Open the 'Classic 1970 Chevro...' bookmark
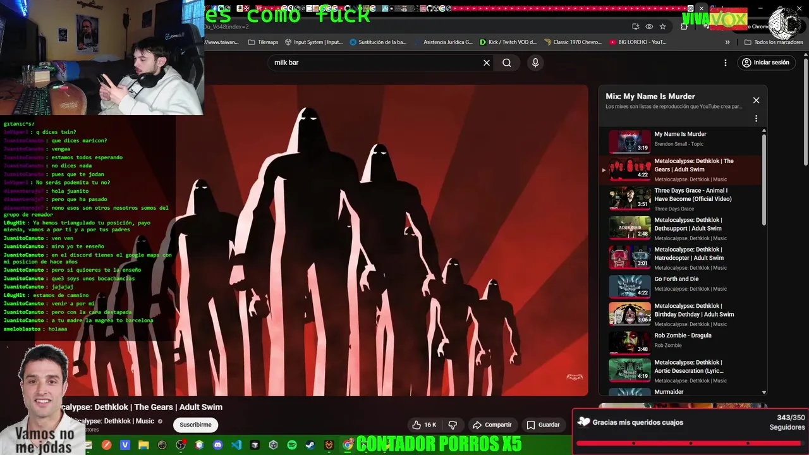This screenshot has width=809, height=455. [573, 42]
